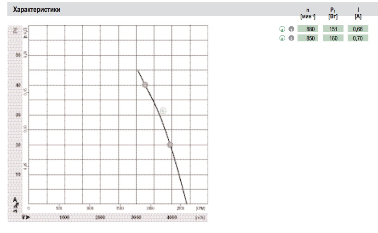
Task: Click the "Характеристики" heading
Action: pyautogui.click(x=37, y=10)
